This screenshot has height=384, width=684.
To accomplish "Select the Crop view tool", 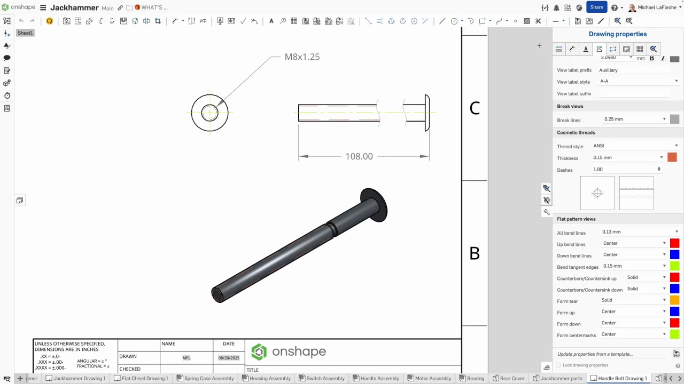I will [x=158, y=21].
